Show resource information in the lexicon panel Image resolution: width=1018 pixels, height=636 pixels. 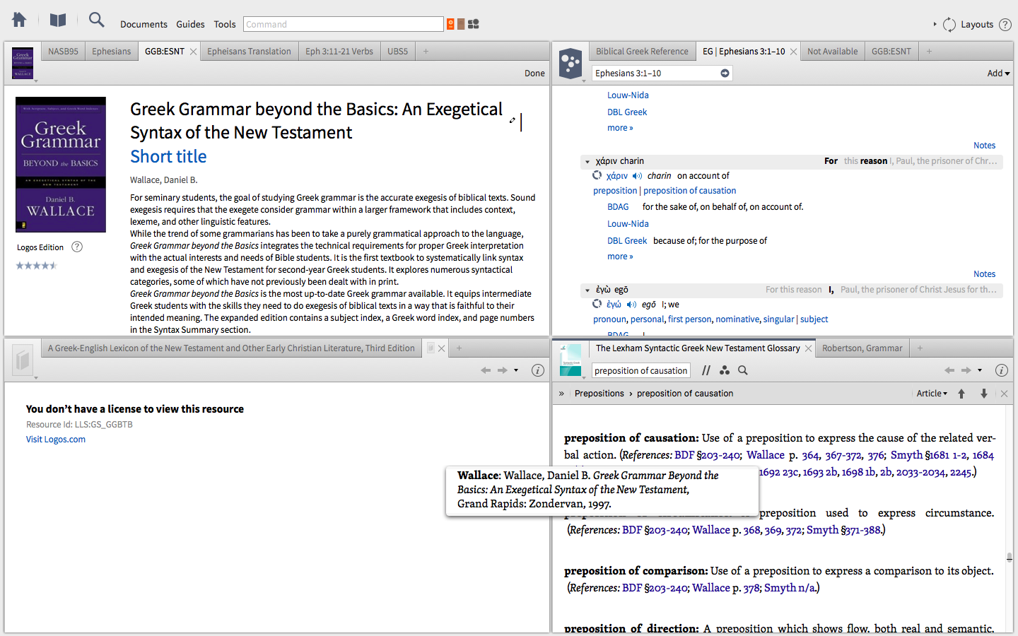(x=538, y=370)
